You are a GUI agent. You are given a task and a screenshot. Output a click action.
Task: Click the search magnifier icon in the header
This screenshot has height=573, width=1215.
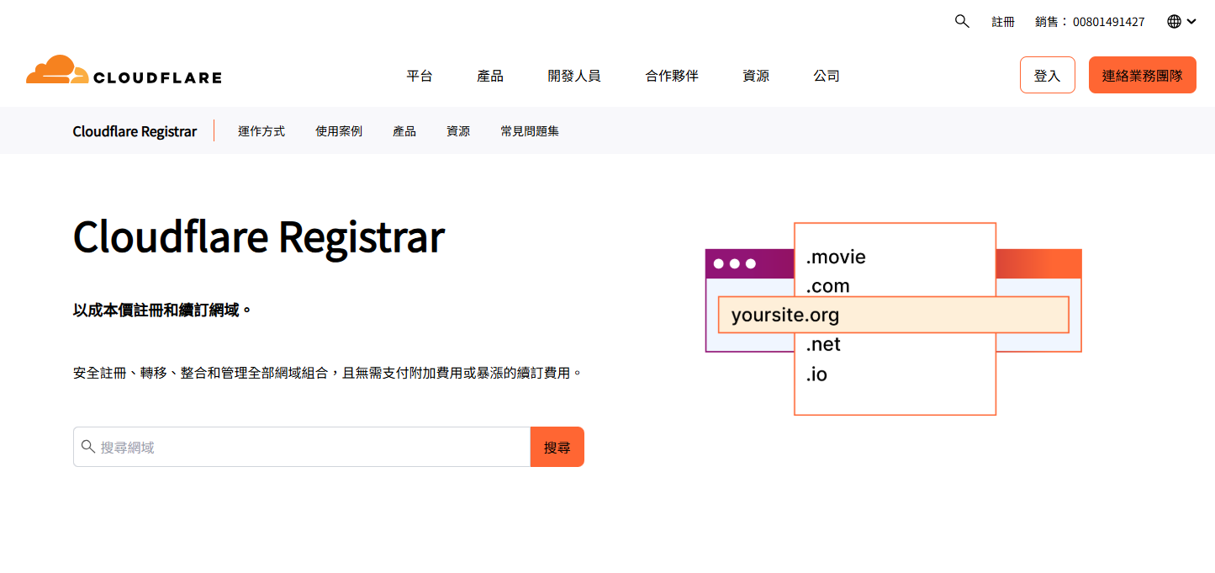(962, 21)
